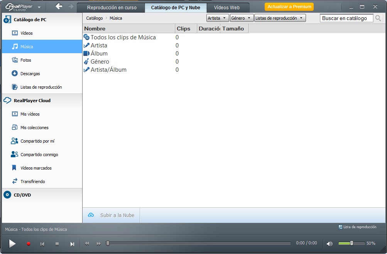Open the Género filter dropdown
387x254 pixels.
point(242,18)
